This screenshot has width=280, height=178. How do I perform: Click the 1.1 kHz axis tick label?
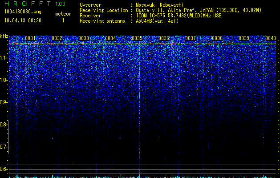(4, 58)
